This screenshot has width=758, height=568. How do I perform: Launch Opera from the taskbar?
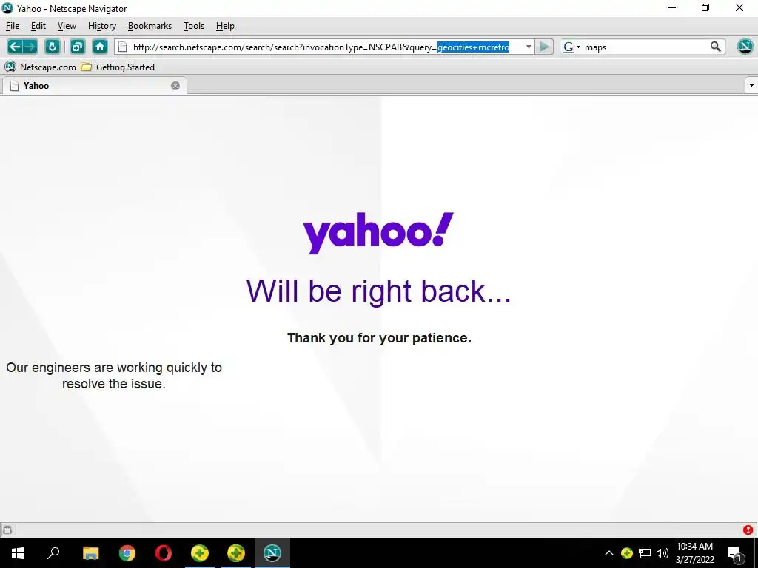click(164, 553)
